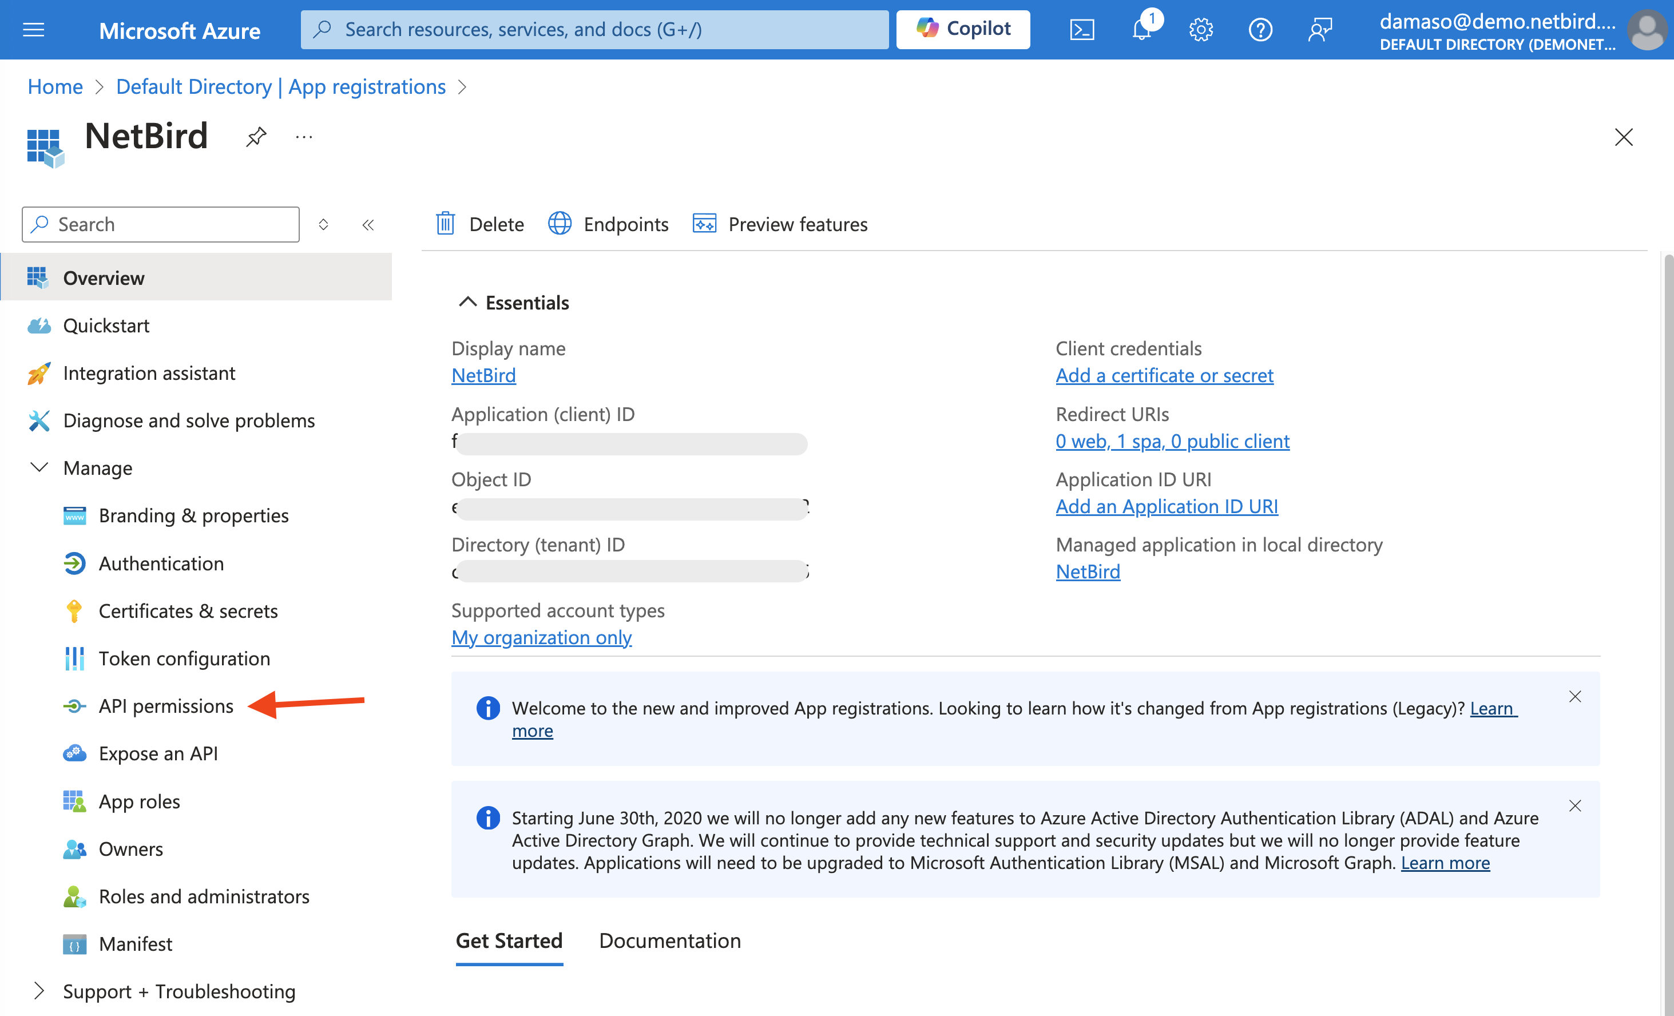Open the notifications bell
Image resolution: width=1674 pixels, height=1016 pixels.
pos(1141,29)
